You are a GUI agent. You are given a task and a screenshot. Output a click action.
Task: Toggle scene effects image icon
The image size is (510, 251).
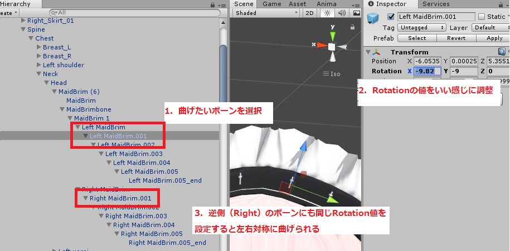tap(356, 13)
